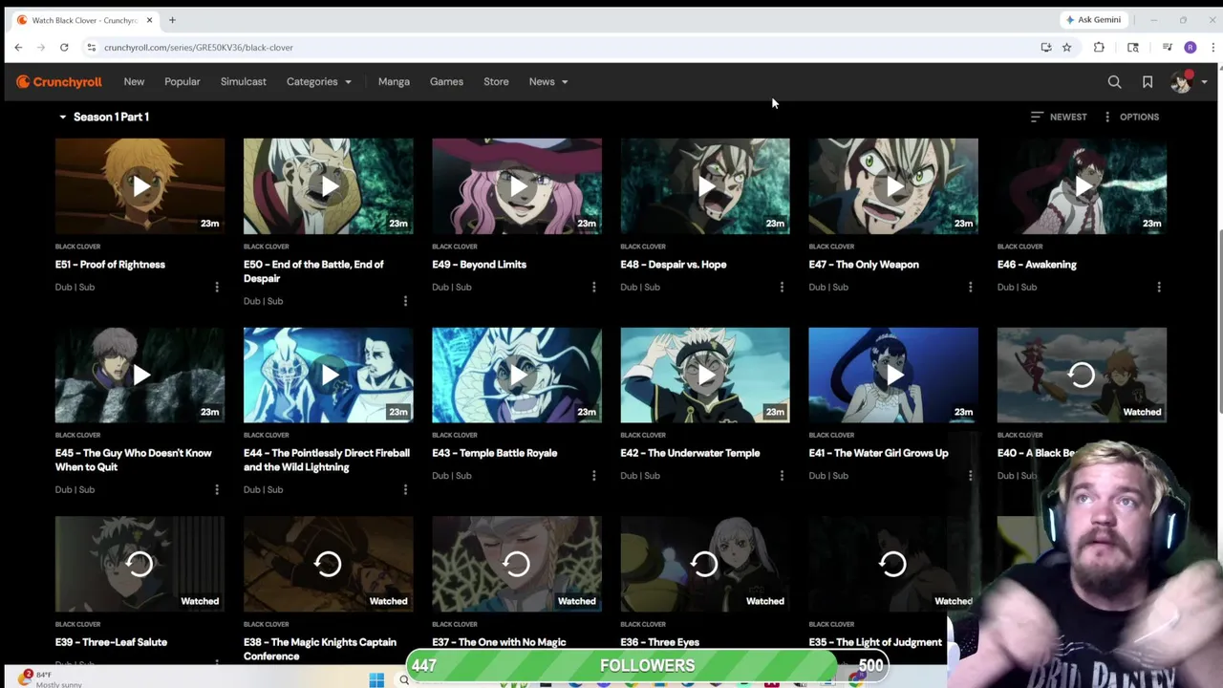Open more options for E47
Screen dimensions: 1223x688
[x=970, y=287]
